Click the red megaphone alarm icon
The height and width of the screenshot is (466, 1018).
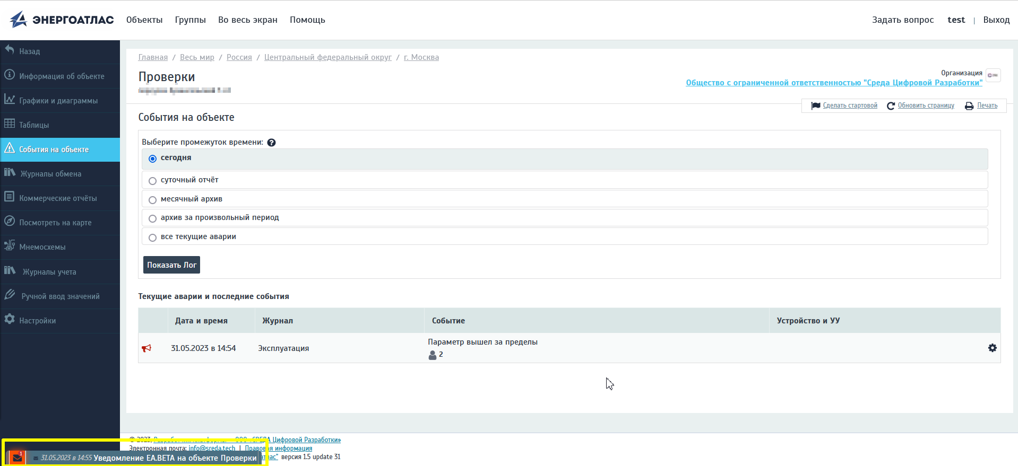146,348
